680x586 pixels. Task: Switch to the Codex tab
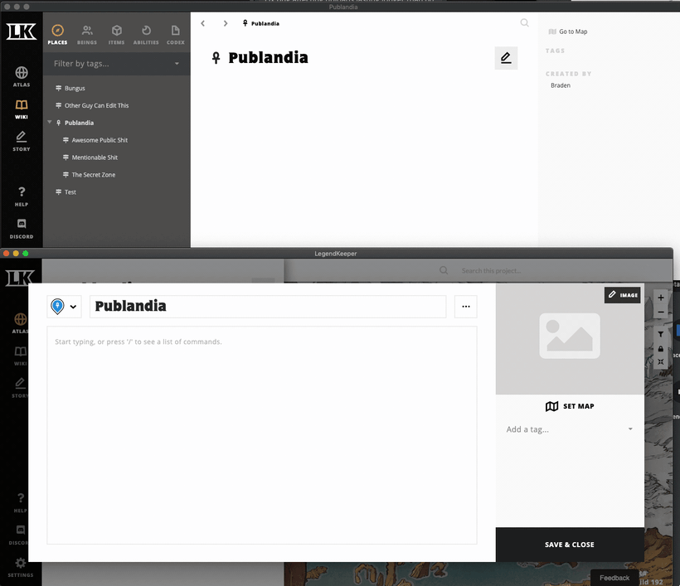(175, 35)
